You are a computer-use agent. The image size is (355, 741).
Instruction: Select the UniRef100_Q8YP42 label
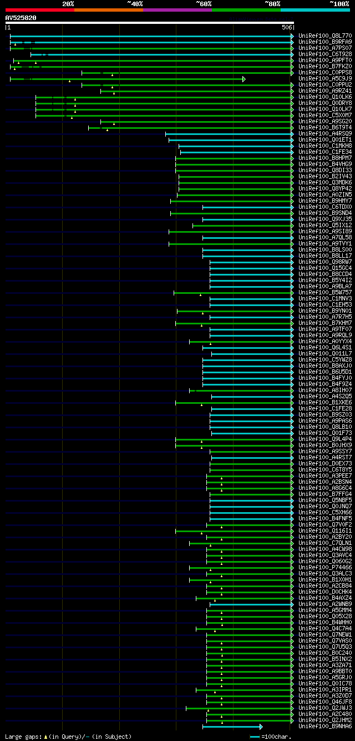(325, 189)
